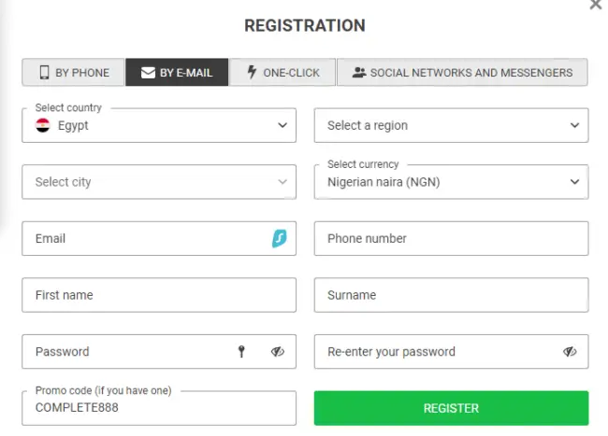Screen dimensions: 608x436
Task: Close the registration dialog
Action: tap(596, 6)
